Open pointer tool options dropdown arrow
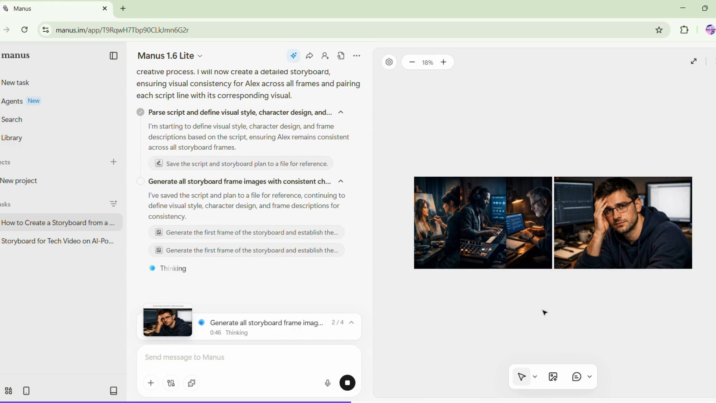The image size is (716, 403). pyautogui.click(x=535, y=376)
